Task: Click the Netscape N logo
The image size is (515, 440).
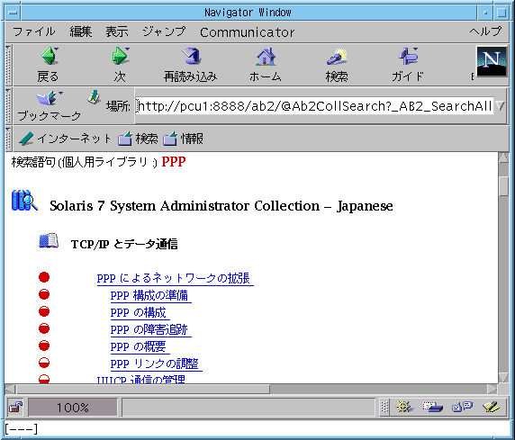Action: 492,61
